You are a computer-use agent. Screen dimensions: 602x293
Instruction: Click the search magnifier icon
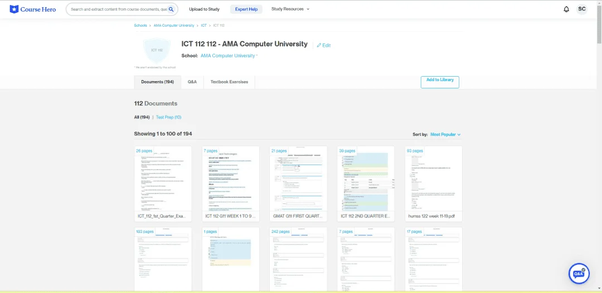(x=171, y=9)
